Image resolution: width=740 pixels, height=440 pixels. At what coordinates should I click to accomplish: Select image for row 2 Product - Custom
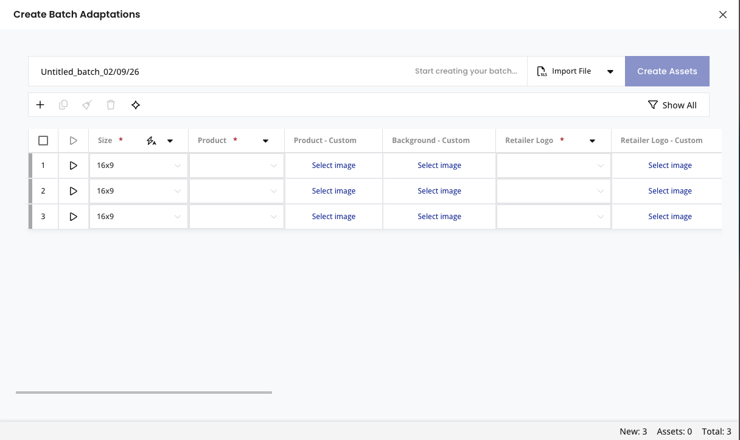(333, 191)
